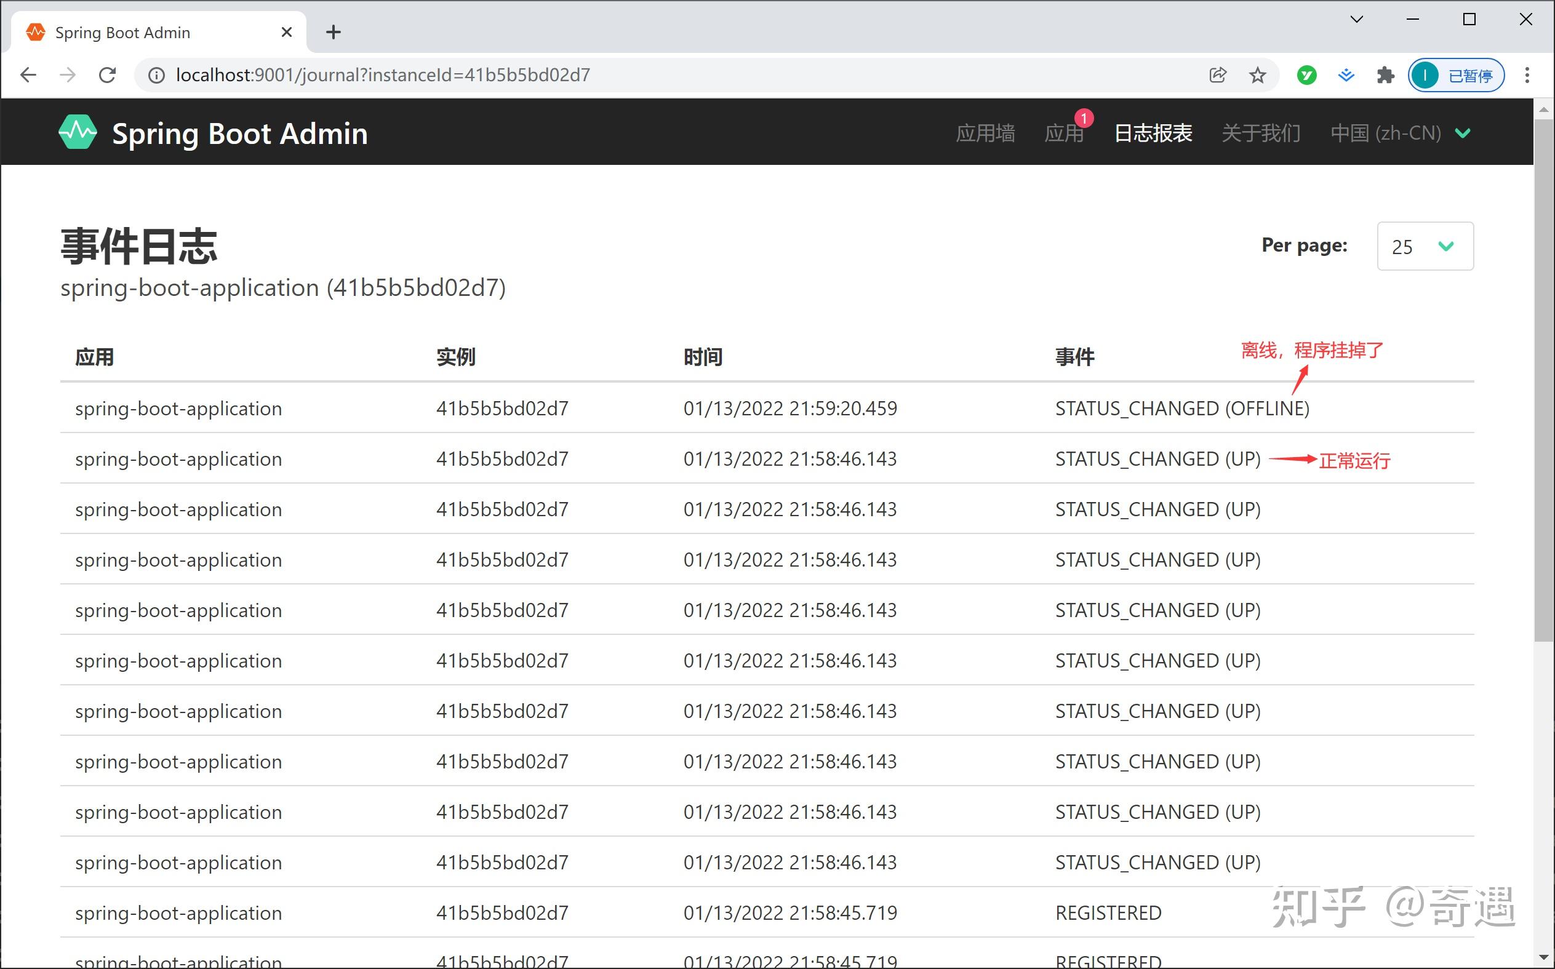Open the page share options
Image resolution: width=1555 pixels, height=969 pixels.
point(1217,75)
